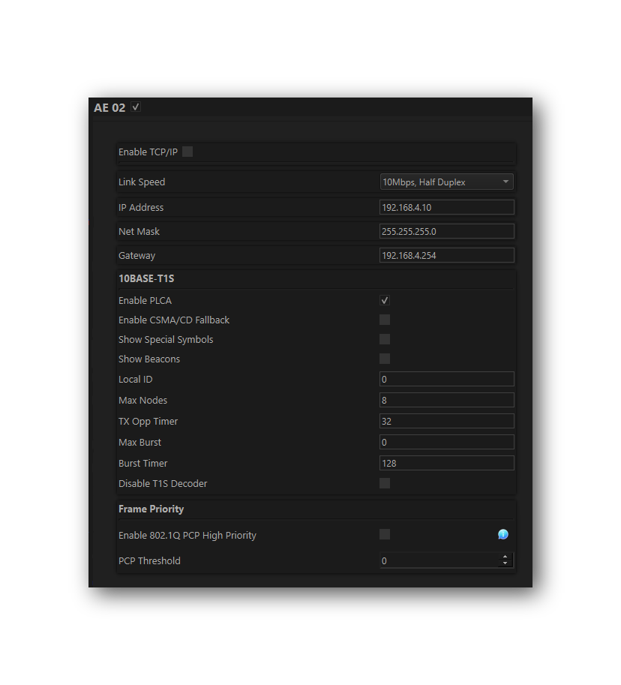Viewport: 621px width, 685px height.
Task: Click the Link Speed label
Action: point(142,182)
